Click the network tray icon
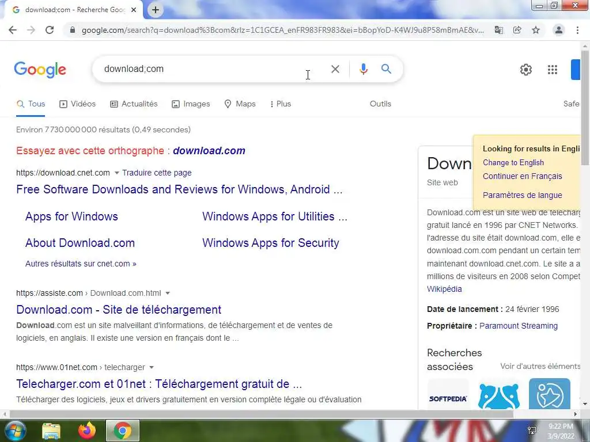590x442 pixels. click(x=532, y=430)
